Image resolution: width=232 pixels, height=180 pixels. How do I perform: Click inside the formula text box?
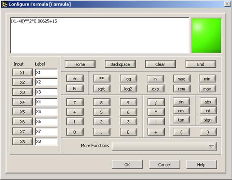pyautogui.click(x=99, y=36)
